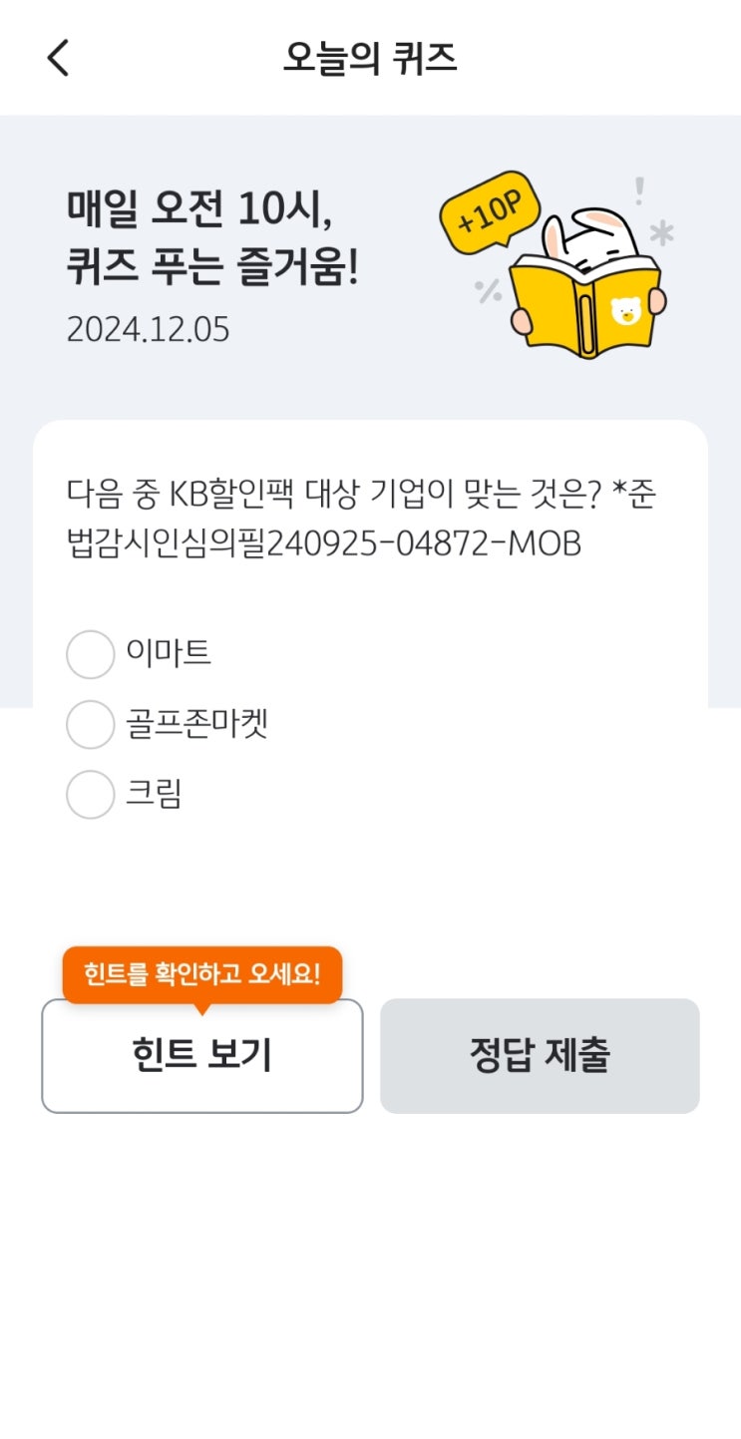Click the 크림 answer label text
Image resolution: width=741 pixels, height=1439 pixels.
tap(154, 795)
